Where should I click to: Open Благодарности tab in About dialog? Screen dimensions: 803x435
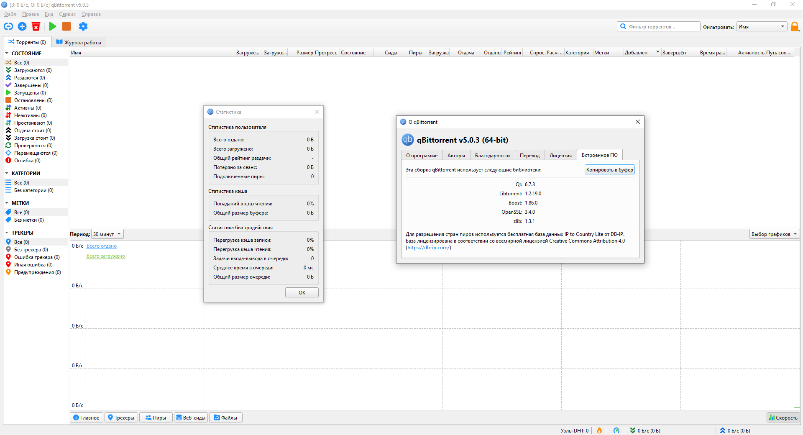(492, 156)
